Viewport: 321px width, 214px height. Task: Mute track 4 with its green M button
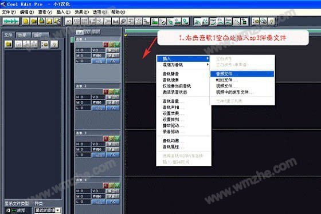pyautogui.click(x=117, y=185)
